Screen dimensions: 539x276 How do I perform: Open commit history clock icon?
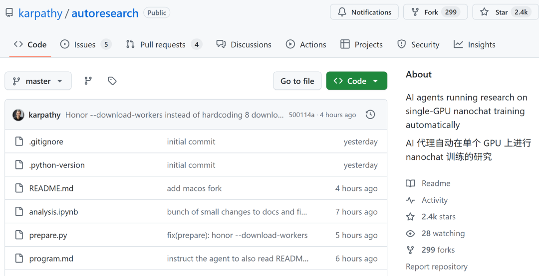tap(370, 115)
